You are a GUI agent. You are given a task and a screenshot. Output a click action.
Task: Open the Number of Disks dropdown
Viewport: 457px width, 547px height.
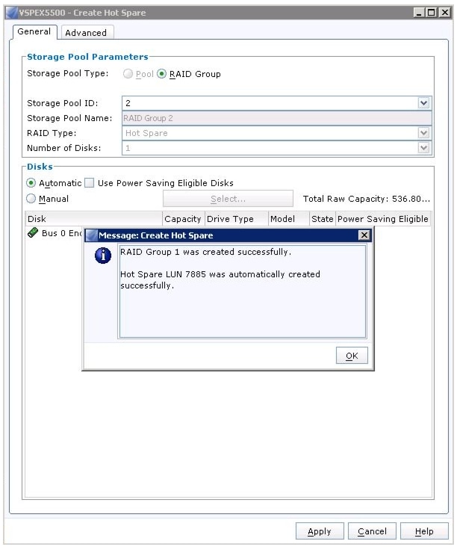coord(423,148)
